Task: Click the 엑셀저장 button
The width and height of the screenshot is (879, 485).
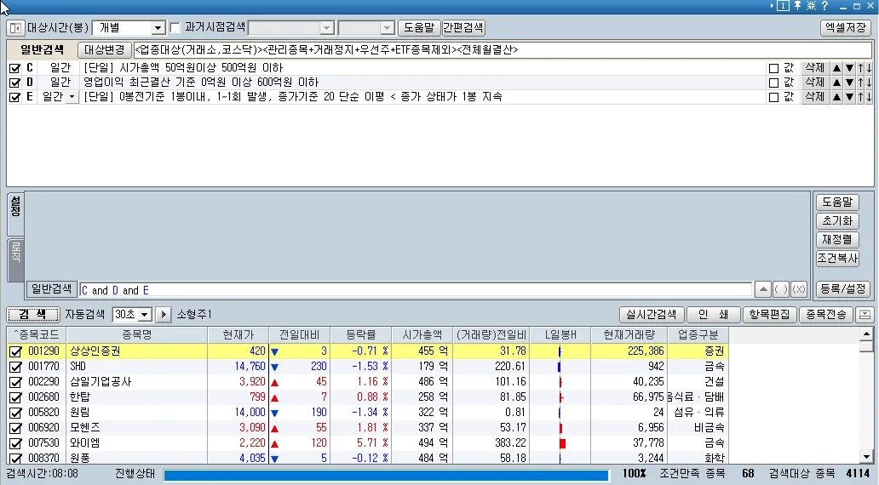Action: pos(845,28)
